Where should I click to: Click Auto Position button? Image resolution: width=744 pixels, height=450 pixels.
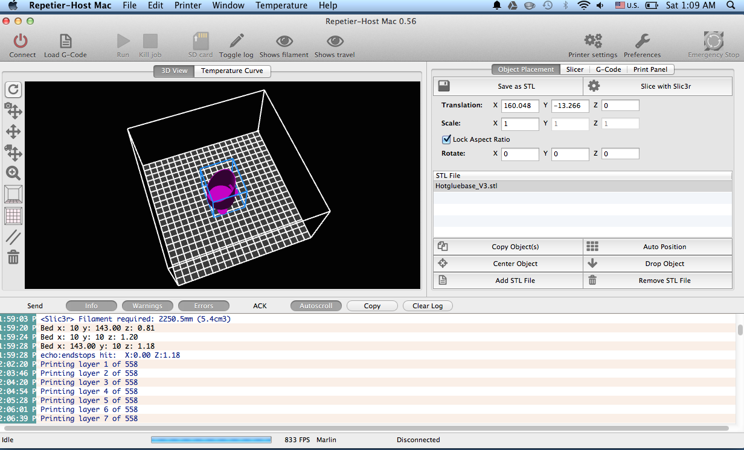tap(658, 247)
